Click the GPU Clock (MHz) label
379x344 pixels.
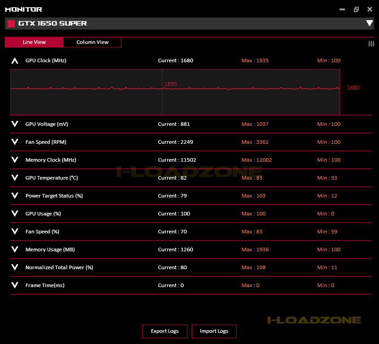46,60
